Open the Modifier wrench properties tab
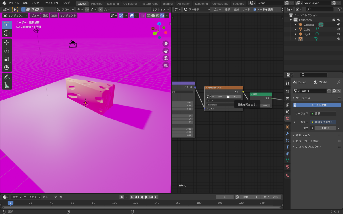 click(x=288, y=134)
